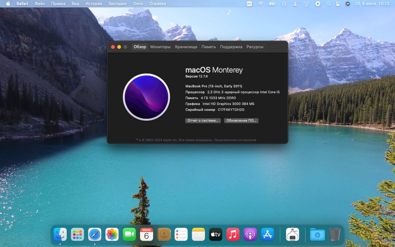The image size is (395, 247).
Task: Open the Лицензионное соглашение link
Action: click(x=235, y=140)
